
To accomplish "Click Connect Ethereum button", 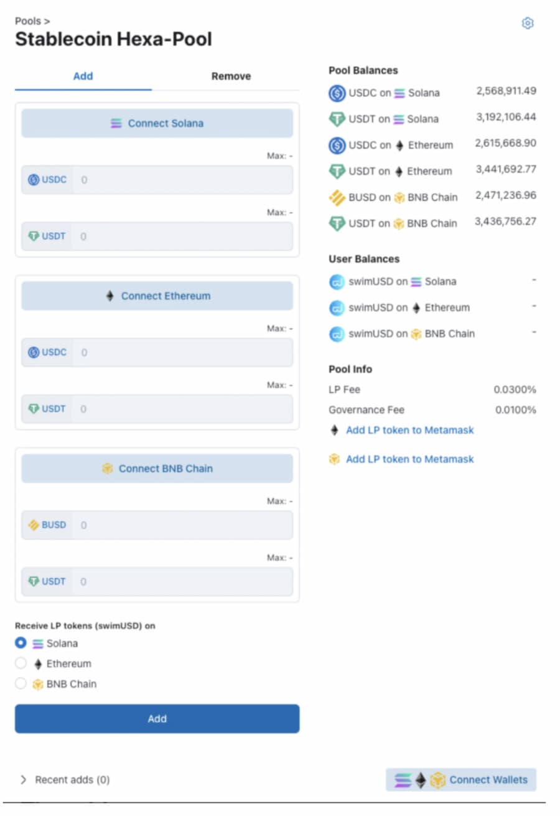I will (x=157, y=296).
